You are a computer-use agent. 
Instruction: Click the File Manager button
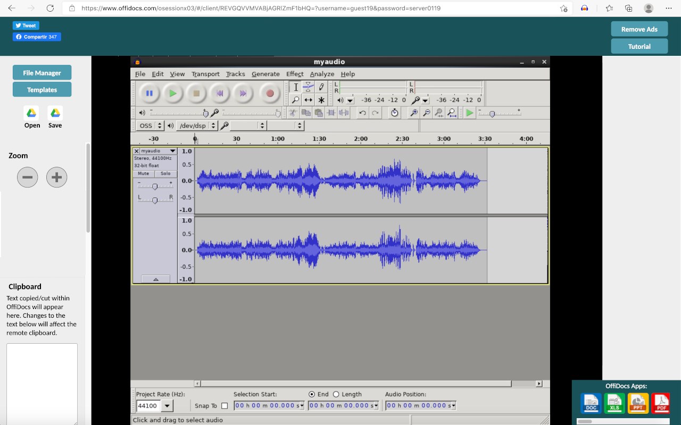tap(42, 73)
